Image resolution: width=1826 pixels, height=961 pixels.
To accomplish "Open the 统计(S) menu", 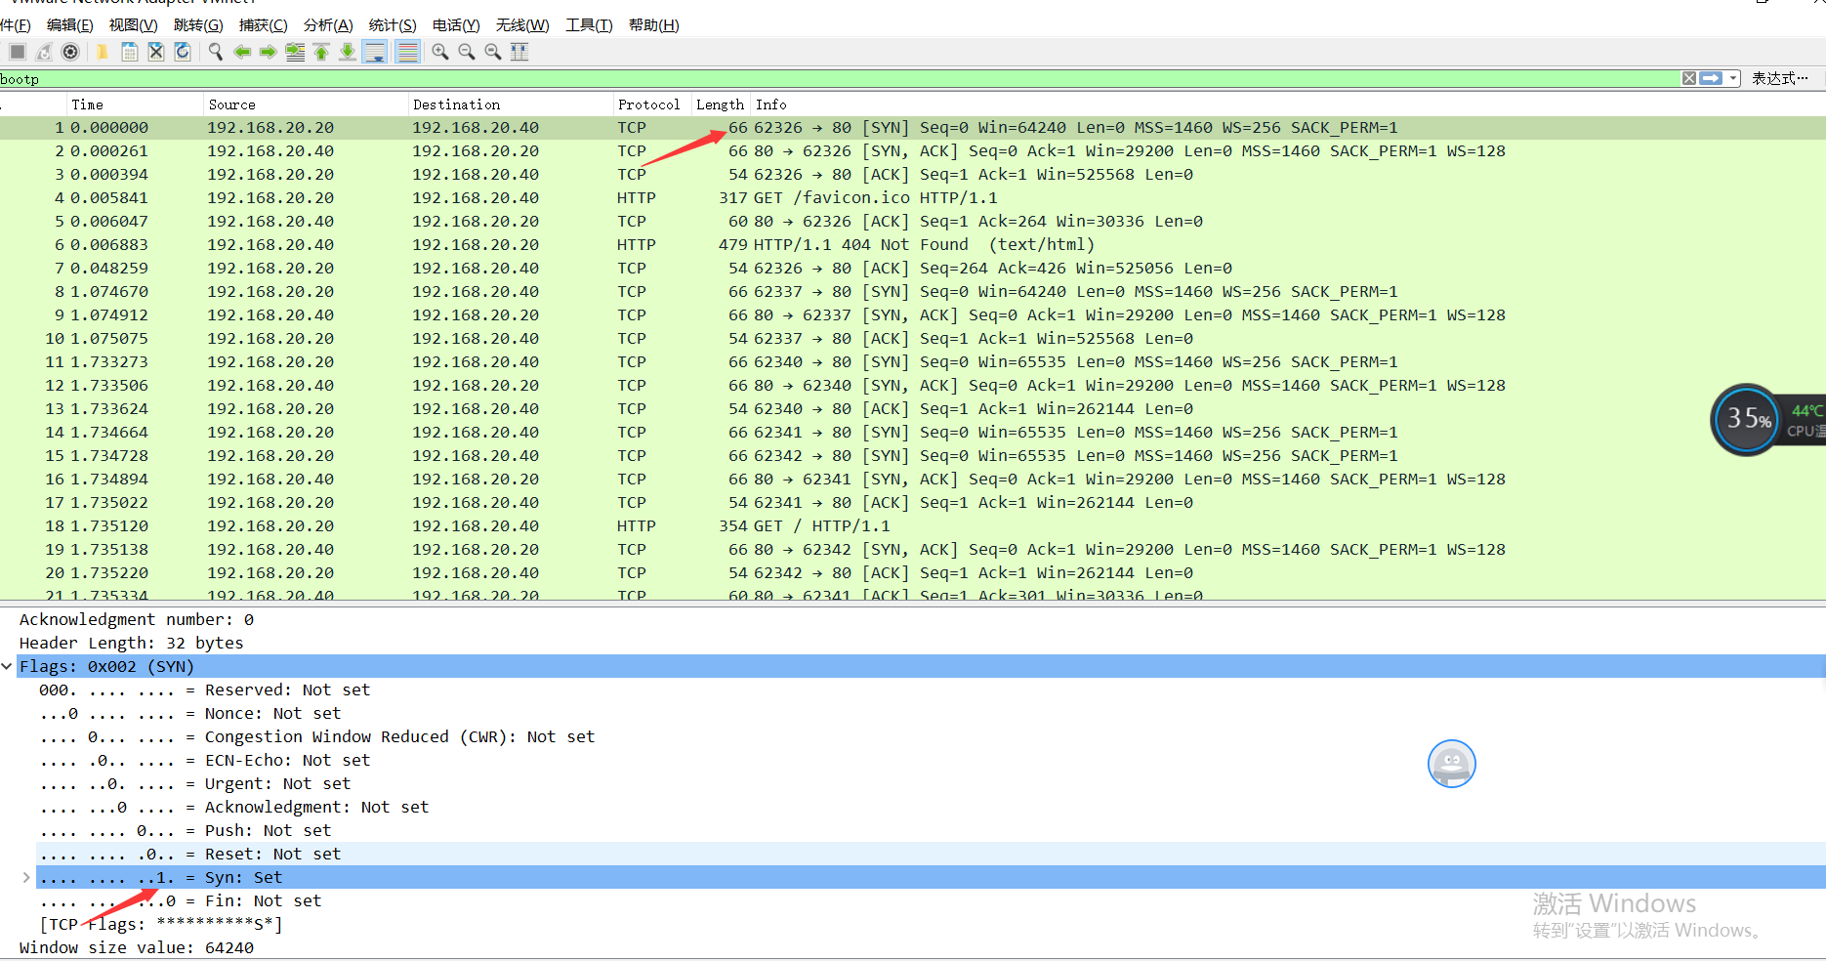I will (x=393, y=25).
